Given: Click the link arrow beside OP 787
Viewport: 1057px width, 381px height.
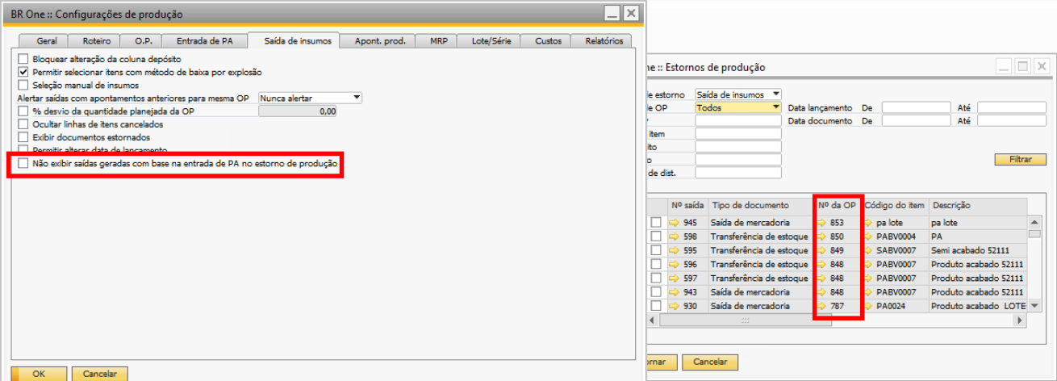Looking at the screenshot, I should [821, 307].
